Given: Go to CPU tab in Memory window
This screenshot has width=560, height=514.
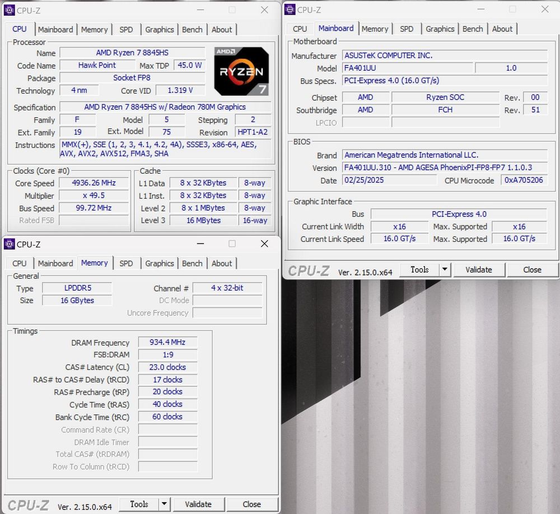Looking at the screenshot, I should pyautogui.click(x=20, y=264).
